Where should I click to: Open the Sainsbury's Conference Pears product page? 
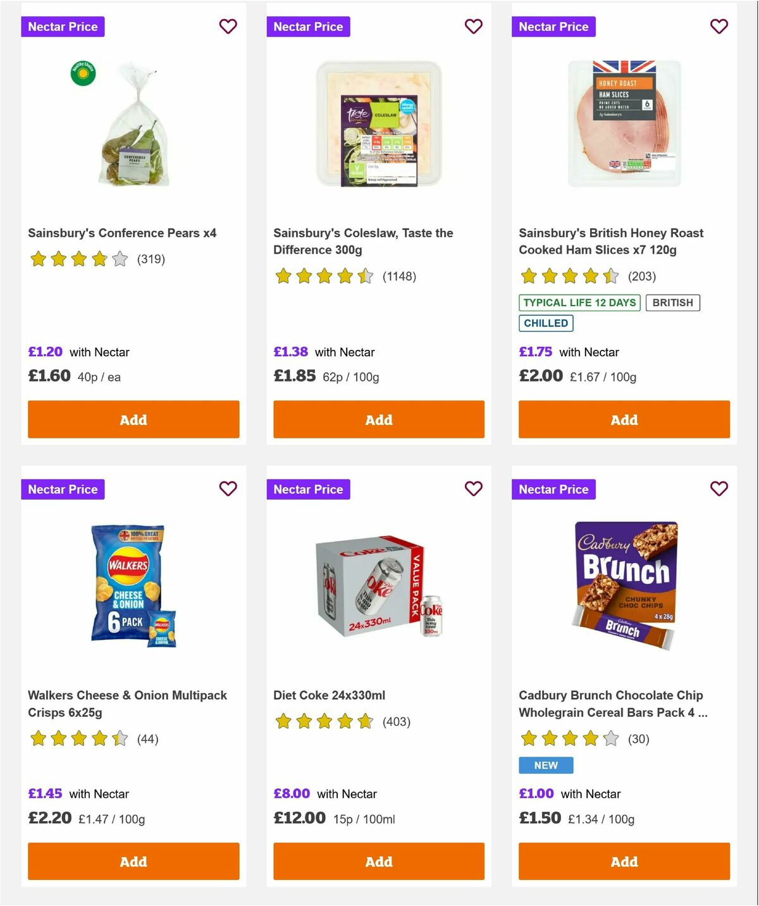coord(122,233)
